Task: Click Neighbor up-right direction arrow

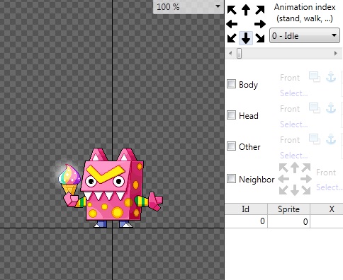Action: [306, 168]
